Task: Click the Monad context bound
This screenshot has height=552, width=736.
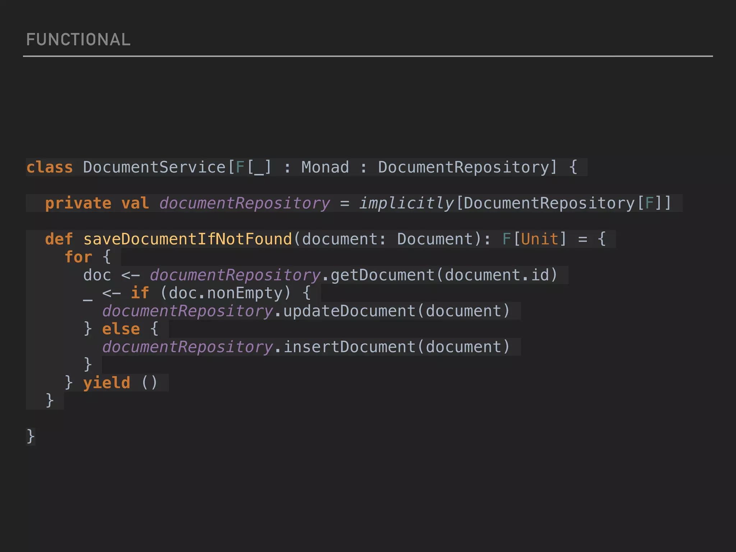Action: click(x=325, y=167)
